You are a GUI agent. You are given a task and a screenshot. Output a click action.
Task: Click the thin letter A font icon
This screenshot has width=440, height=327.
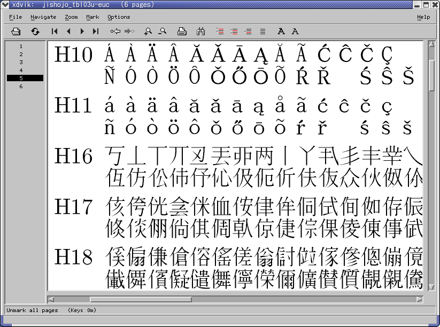coord(295,32)
